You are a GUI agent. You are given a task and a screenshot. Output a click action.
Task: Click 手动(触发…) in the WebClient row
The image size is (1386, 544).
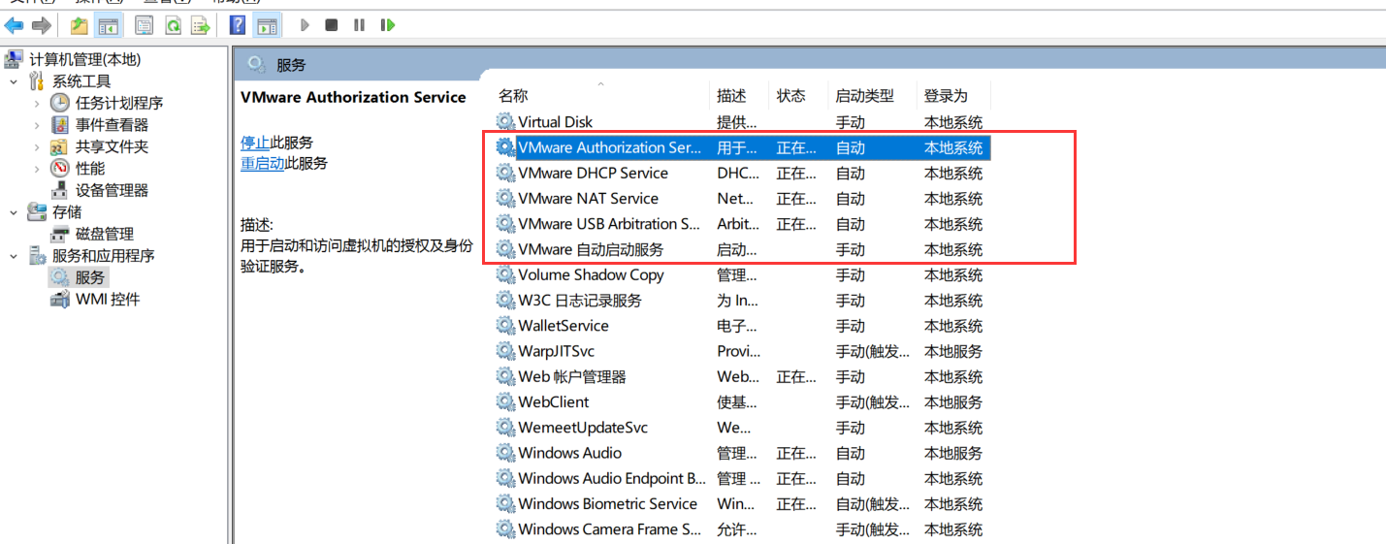873,401
